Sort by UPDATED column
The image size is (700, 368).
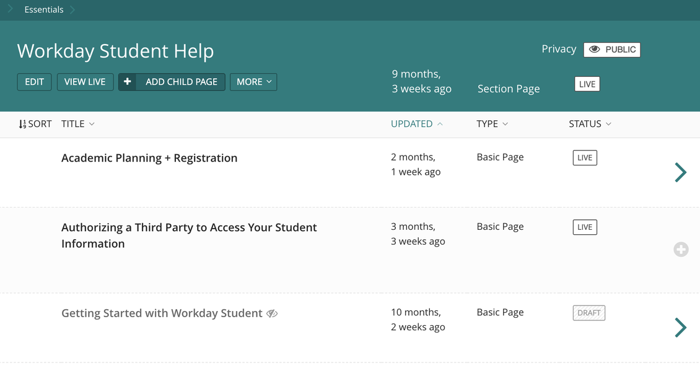tap(416, 124)
